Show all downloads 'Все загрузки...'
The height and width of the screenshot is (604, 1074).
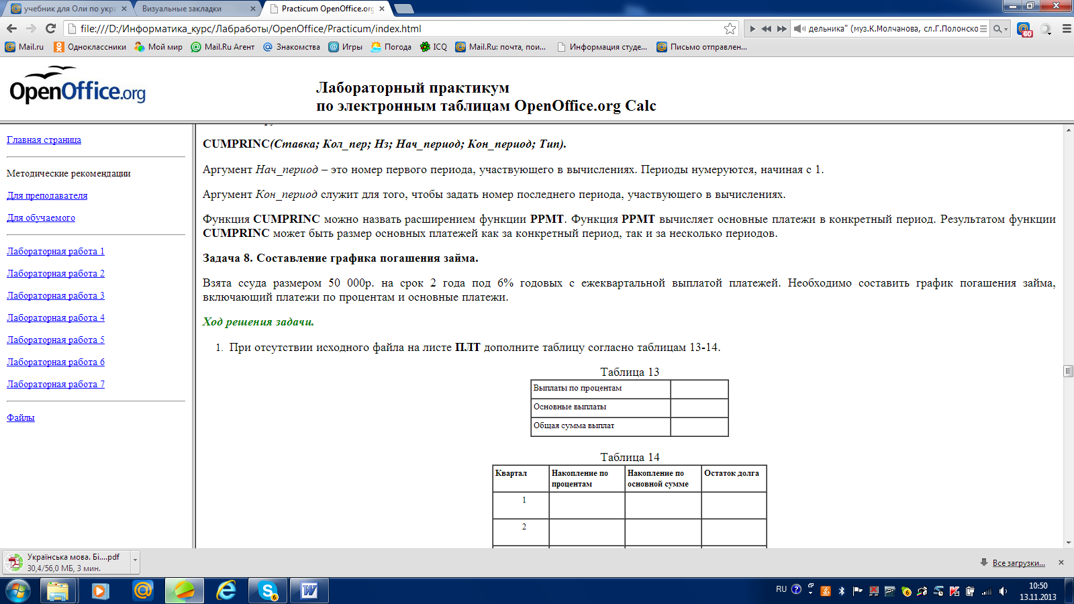1018,563
